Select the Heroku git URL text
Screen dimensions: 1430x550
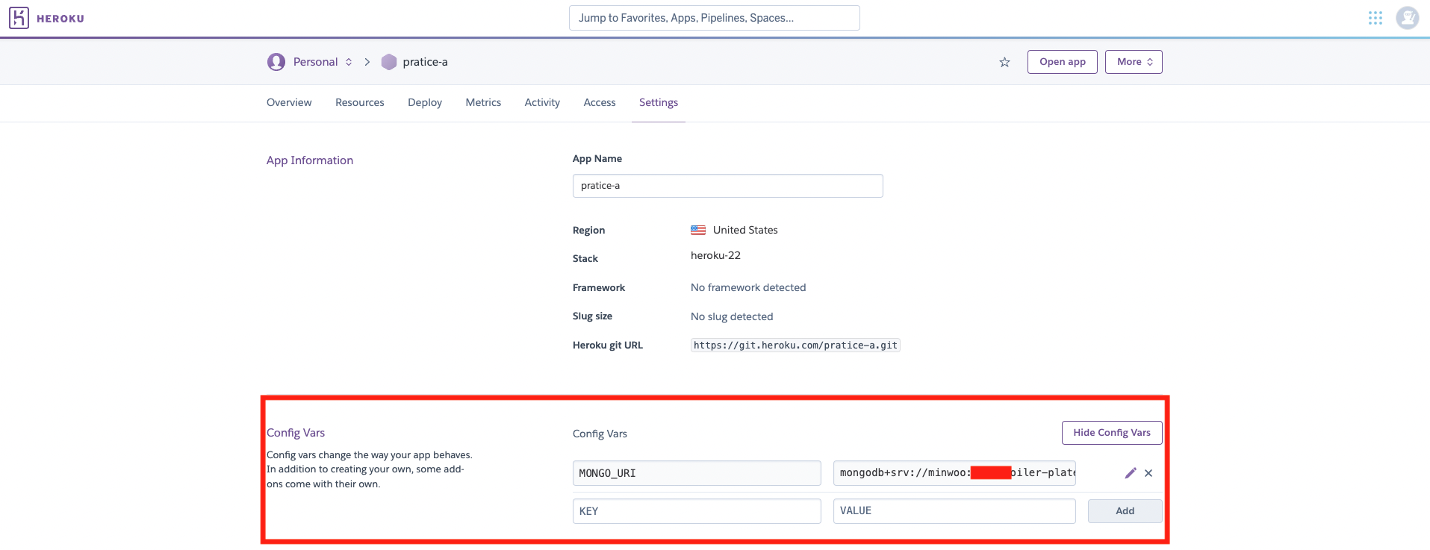click(795, 346)
